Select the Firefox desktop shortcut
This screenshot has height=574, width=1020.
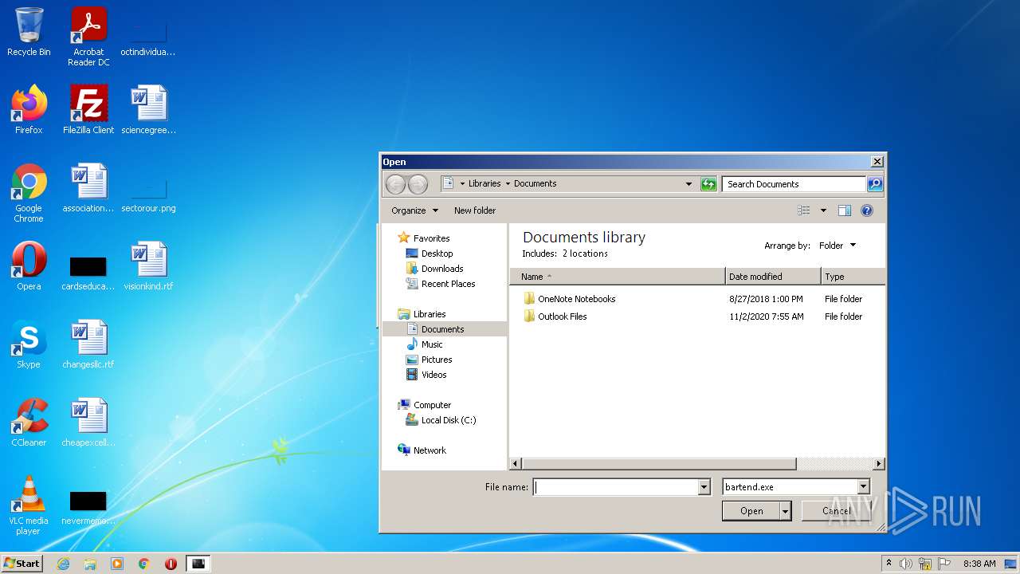coord(29,109)
